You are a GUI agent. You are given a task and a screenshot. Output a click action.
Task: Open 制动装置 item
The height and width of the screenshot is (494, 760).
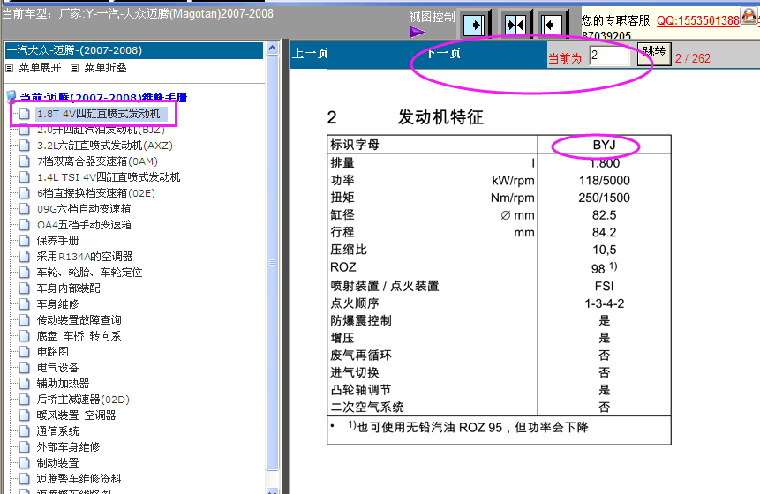(57, 463)
